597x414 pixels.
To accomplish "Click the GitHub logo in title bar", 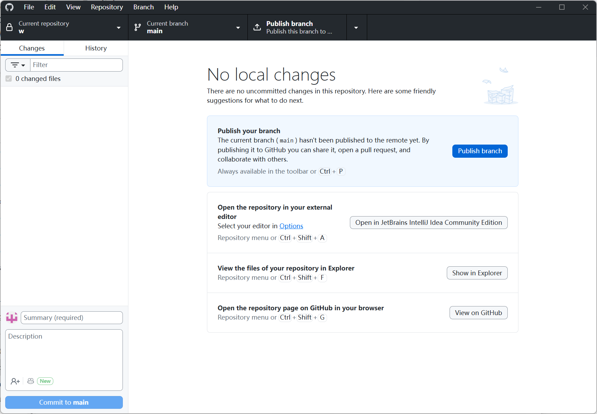I will pos(9,7).
